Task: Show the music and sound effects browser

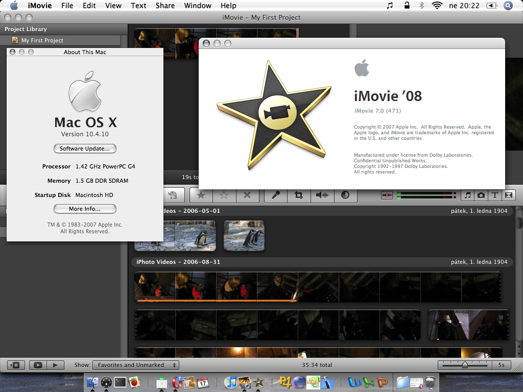Action: [x=468, y=195]
